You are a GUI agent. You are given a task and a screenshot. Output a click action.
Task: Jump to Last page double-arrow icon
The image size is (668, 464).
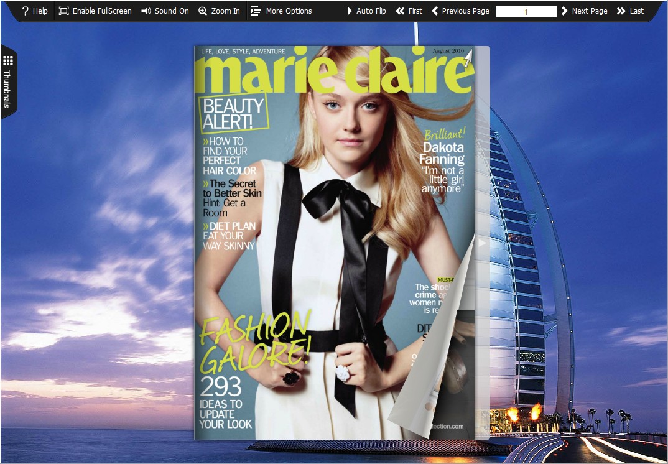click(621, 11)
